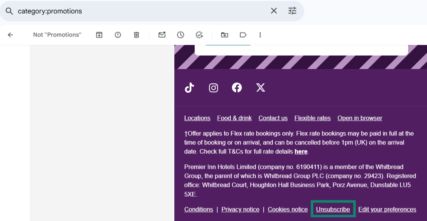The height and width of the screenshot is (221, 427).
Task: Return to inbox with the back arrow
Action: (10, 35)
